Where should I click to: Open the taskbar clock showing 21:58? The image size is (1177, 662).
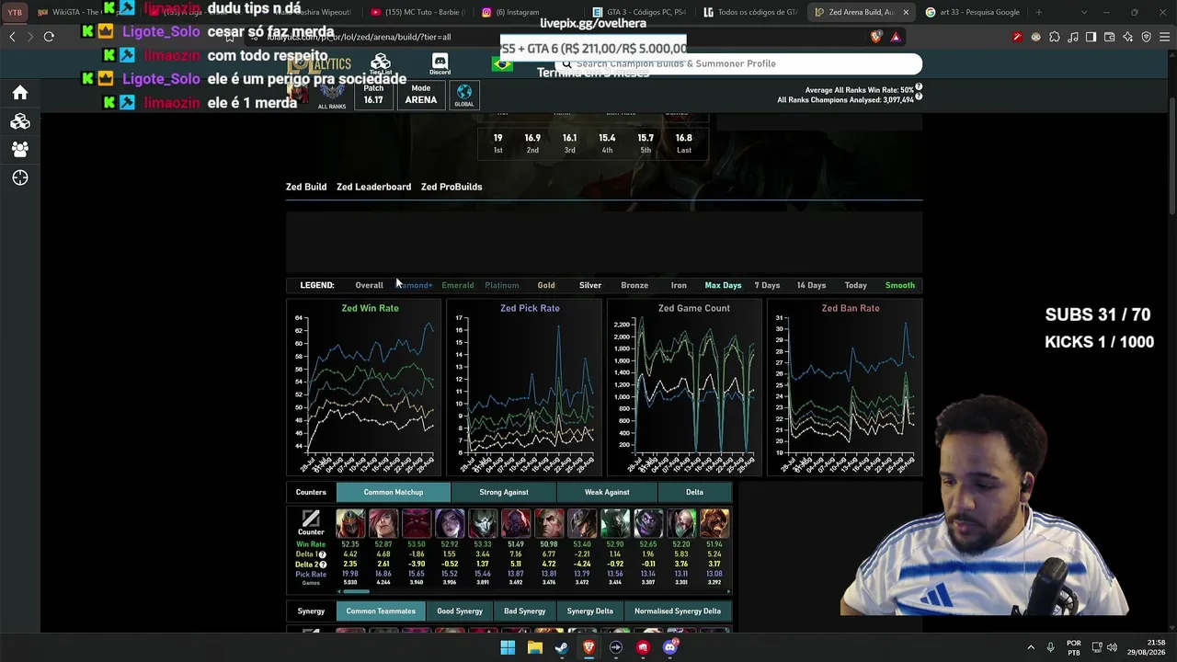[x=1148, y=647]
